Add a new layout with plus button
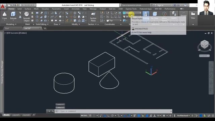The height and width of the screenshot is (121, 215). coord(34,115)
